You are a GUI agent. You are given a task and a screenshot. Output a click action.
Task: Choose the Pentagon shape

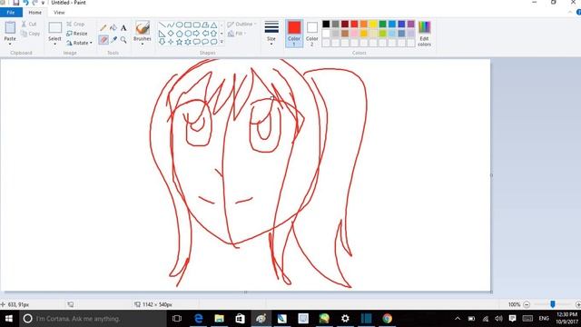[x=179, y=34]
